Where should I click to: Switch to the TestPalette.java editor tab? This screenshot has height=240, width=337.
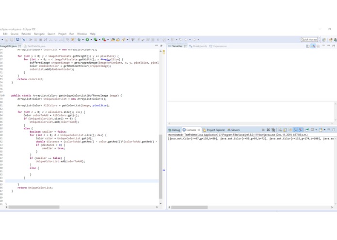(x=34, y=46)
